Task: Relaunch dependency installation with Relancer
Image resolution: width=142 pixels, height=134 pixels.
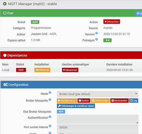Action: coord(42,70)
